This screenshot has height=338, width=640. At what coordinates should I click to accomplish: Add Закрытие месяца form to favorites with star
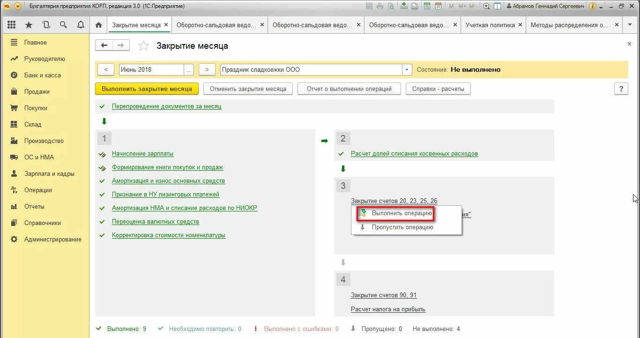[143, 46]
